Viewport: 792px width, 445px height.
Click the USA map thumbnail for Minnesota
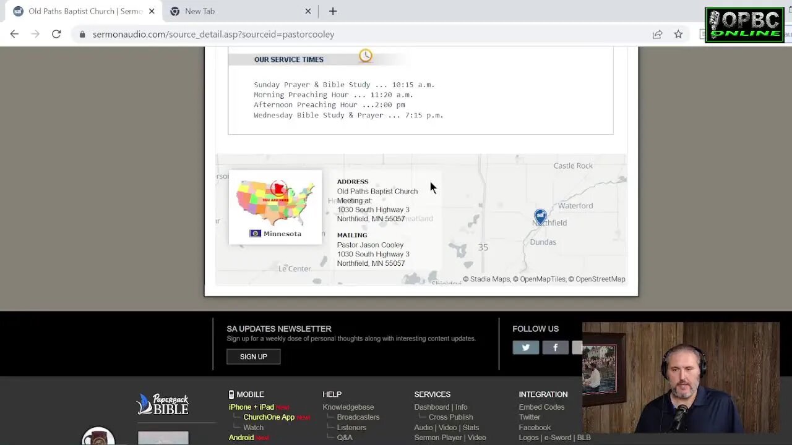(275, 204)
